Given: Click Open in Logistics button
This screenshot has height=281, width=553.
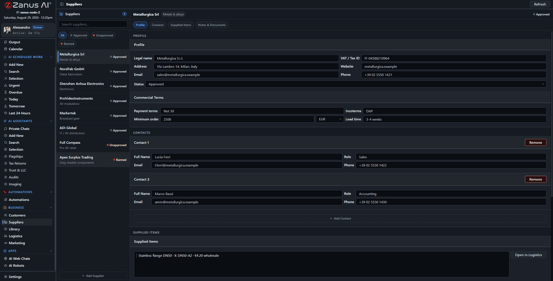Looking at the screenshot, I should (529, 255).
